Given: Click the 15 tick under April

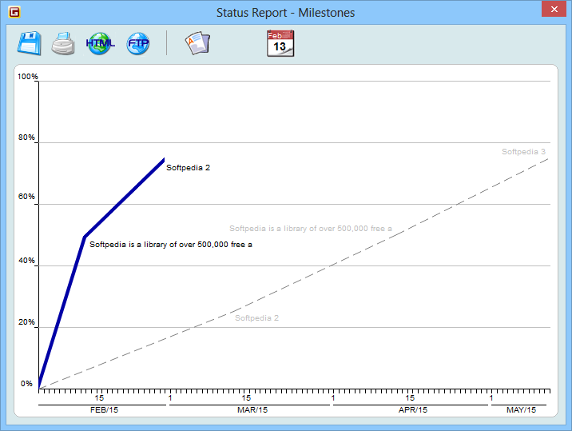Looking at the screenshot, I should 410,397.
